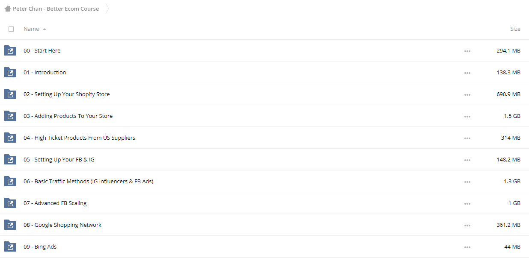Click the home icon in breadcrumb

click(x=8, y=9)
